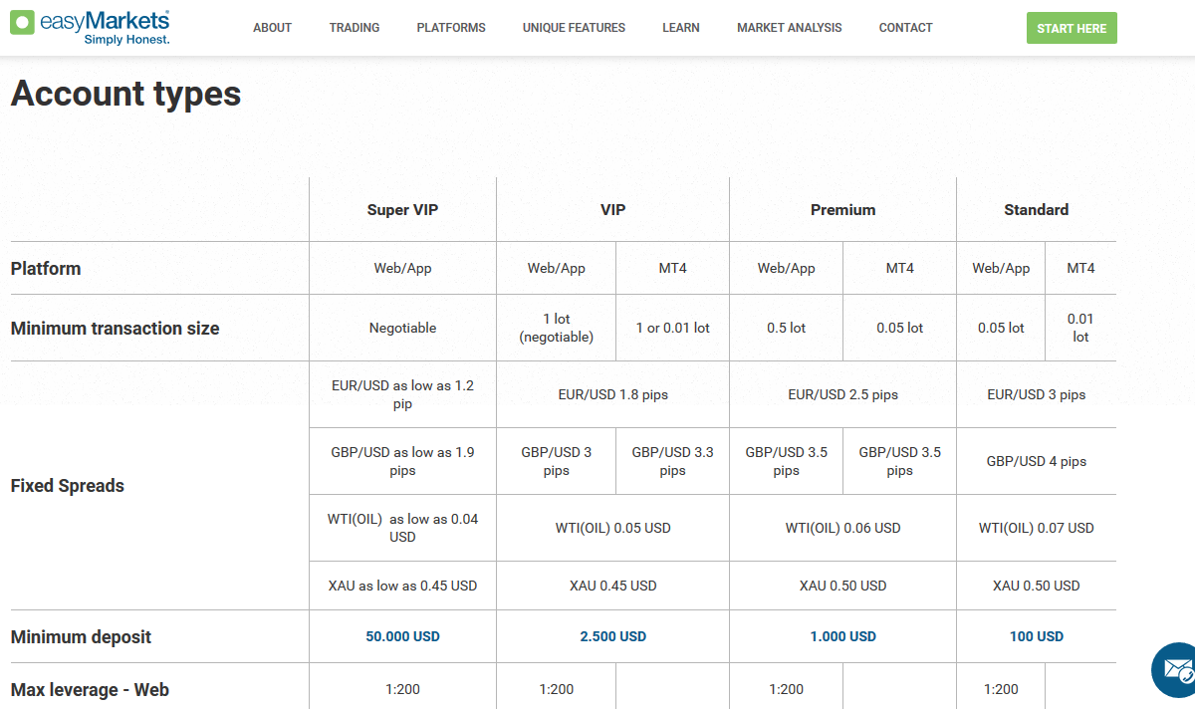Screen dimensions: 1195x709
Task: Click the 100 USD minimum deposit
Action: pyautogui.click(x=1036, y=636)
